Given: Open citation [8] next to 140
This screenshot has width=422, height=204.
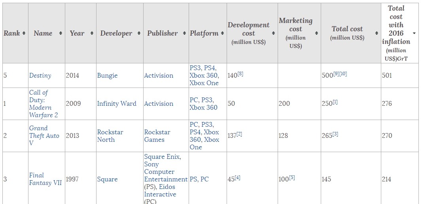Looking at the screenshot, I should (240, 74).
